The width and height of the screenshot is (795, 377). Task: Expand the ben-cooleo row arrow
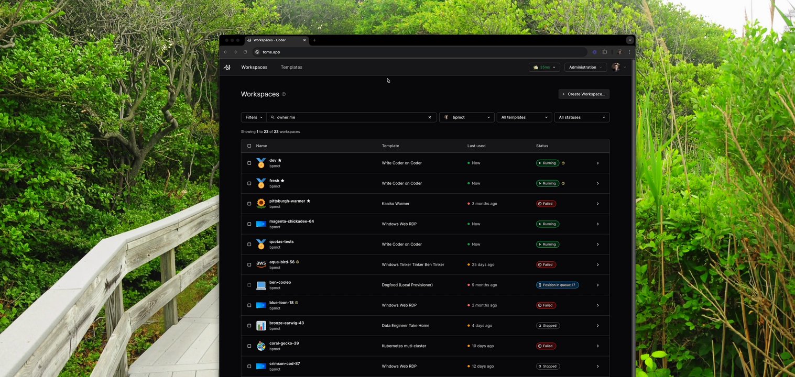coord(597,285)
